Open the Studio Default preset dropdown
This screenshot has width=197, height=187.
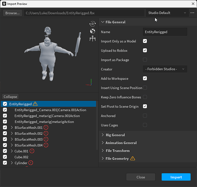167,13
